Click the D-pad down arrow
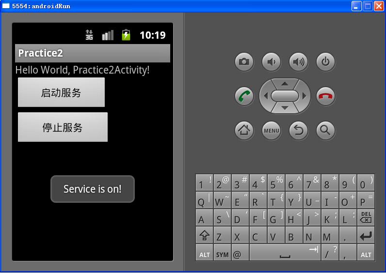Viewport: 386px width, 273px height. tap(285, 108)
